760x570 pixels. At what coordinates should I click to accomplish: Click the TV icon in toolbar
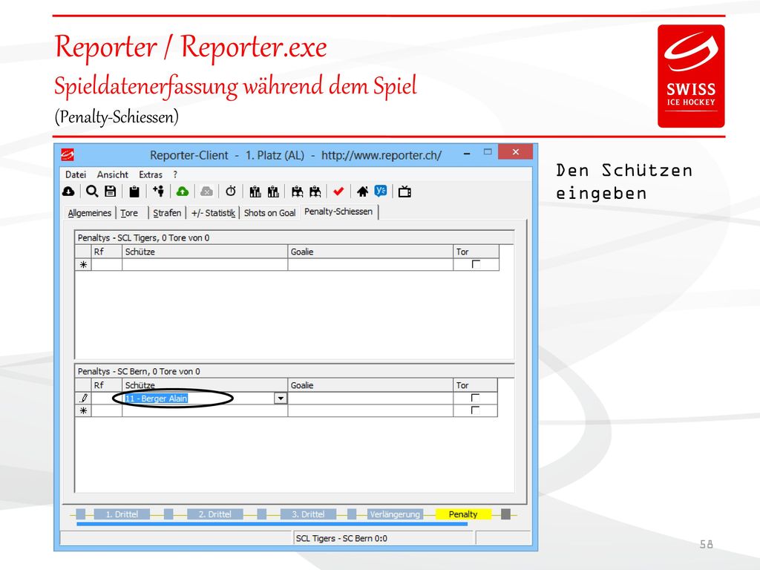404,192
